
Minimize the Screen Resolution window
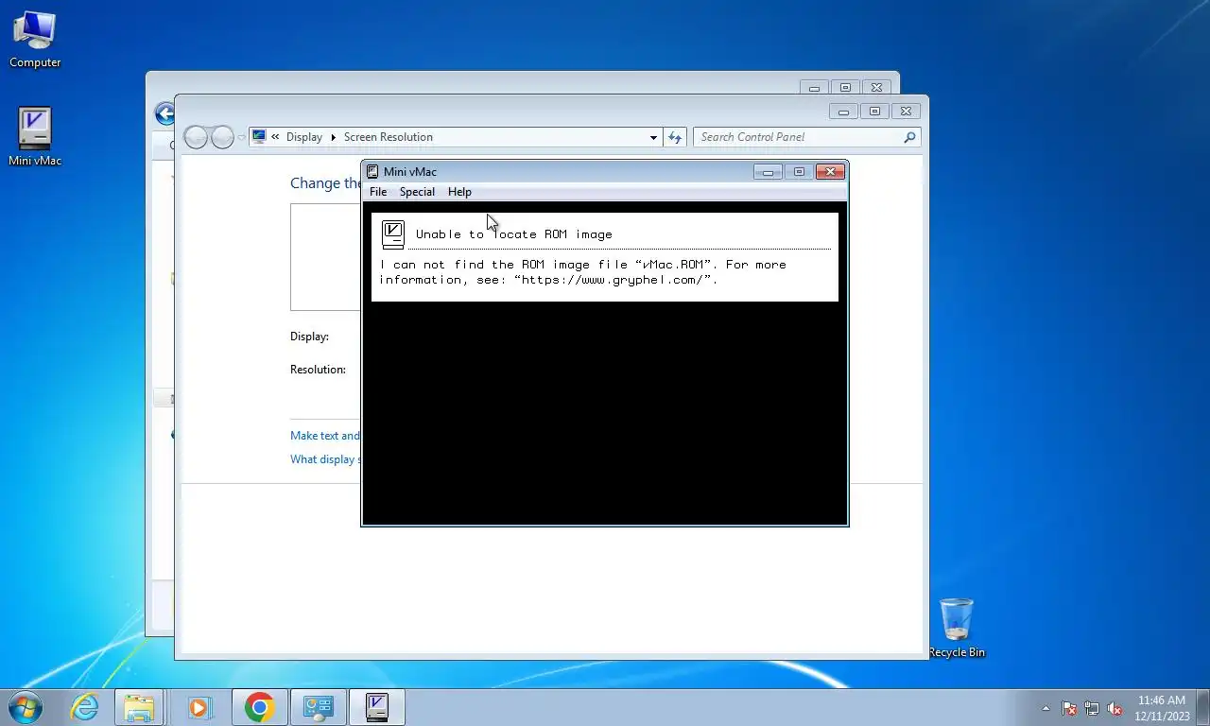843,111
